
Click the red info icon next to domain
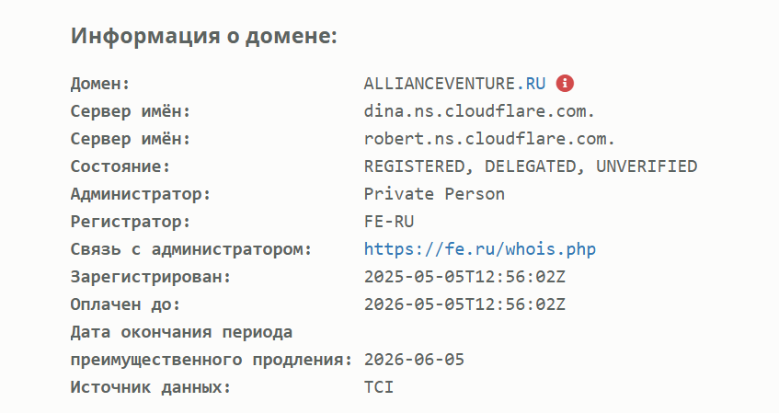point(565,84)
